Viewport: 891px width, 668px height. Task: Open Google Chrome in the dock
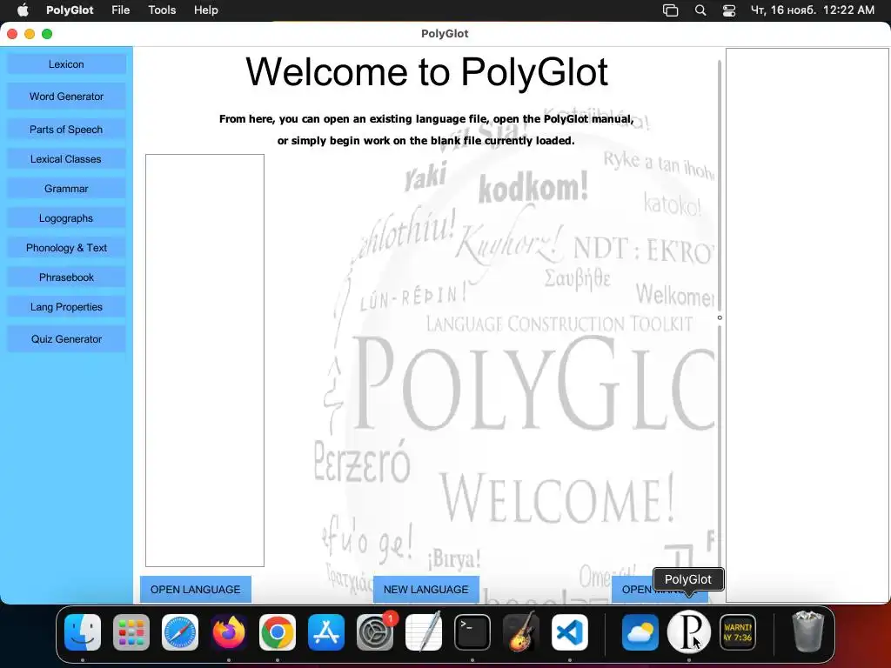coord(278,632)
